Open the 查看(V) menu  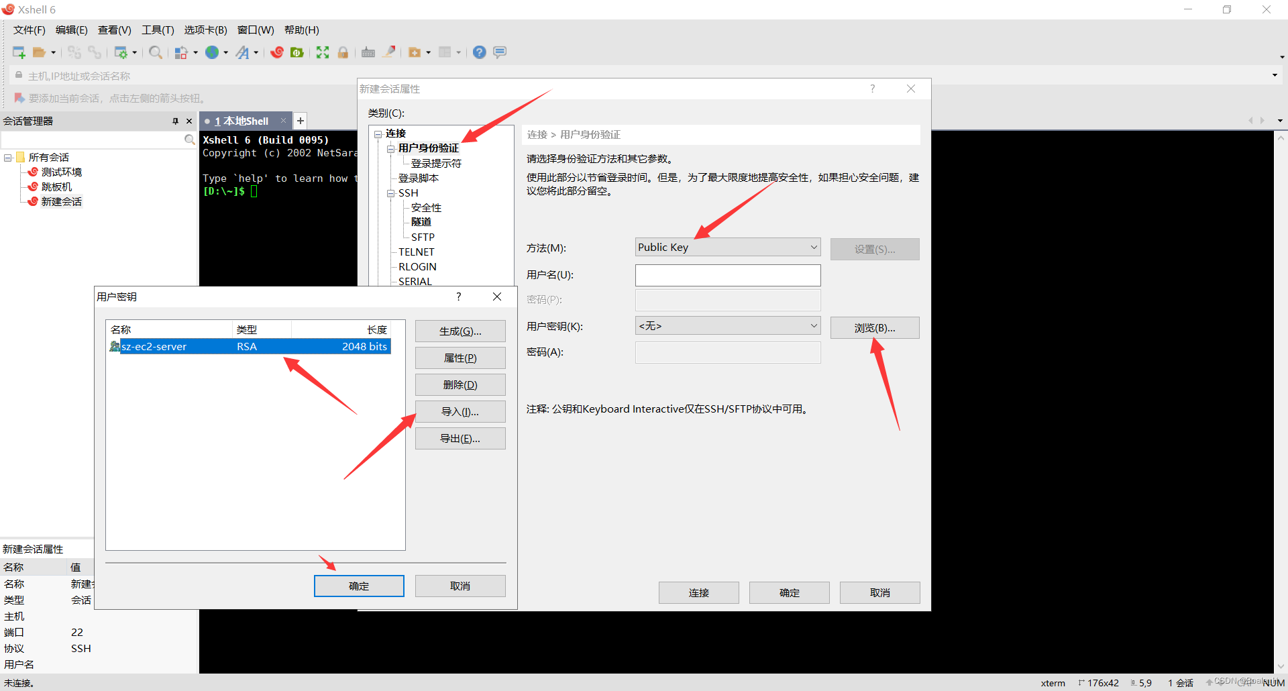coord(115,30)
